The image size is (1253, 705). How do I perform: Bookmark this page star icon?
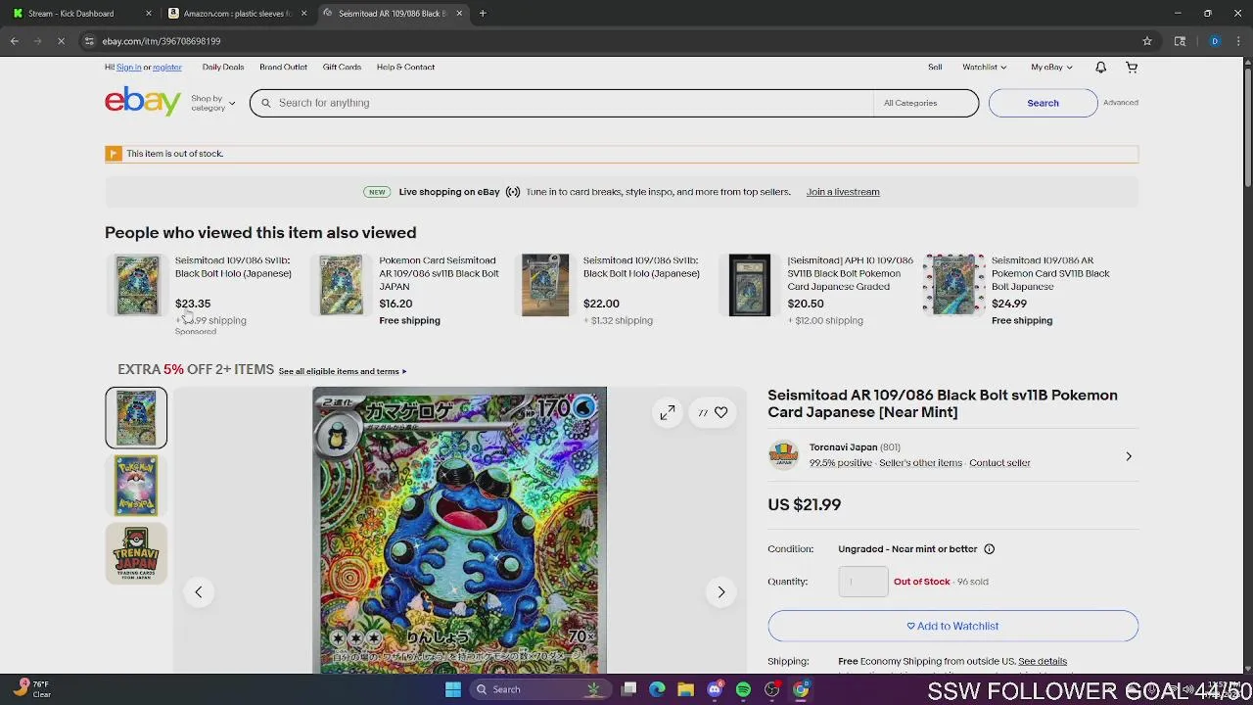pyautogui.click(x=1147, y=41)
